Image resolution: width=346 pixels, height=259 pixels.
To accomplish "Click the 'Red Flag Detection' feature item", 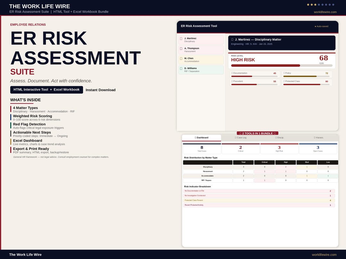I will [37, 126].
